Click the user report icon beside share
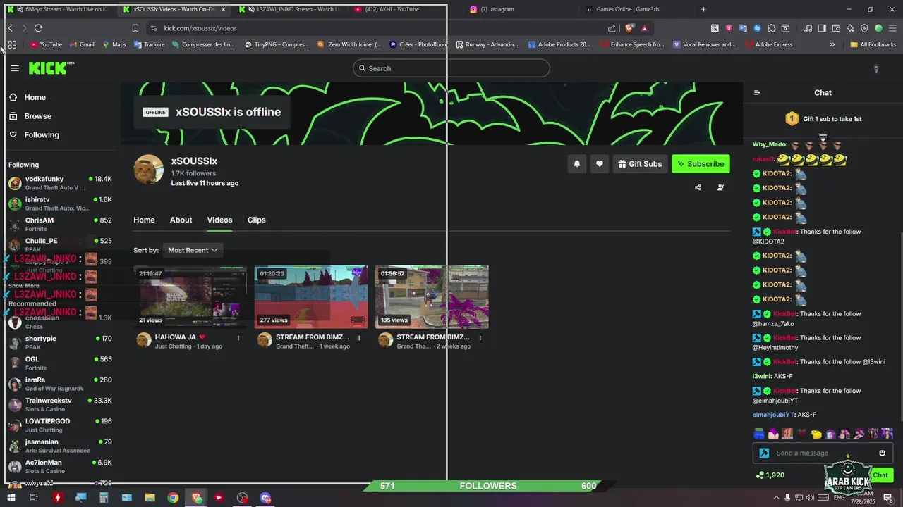Viewport: 903px width, 507px height. point(720,187)
